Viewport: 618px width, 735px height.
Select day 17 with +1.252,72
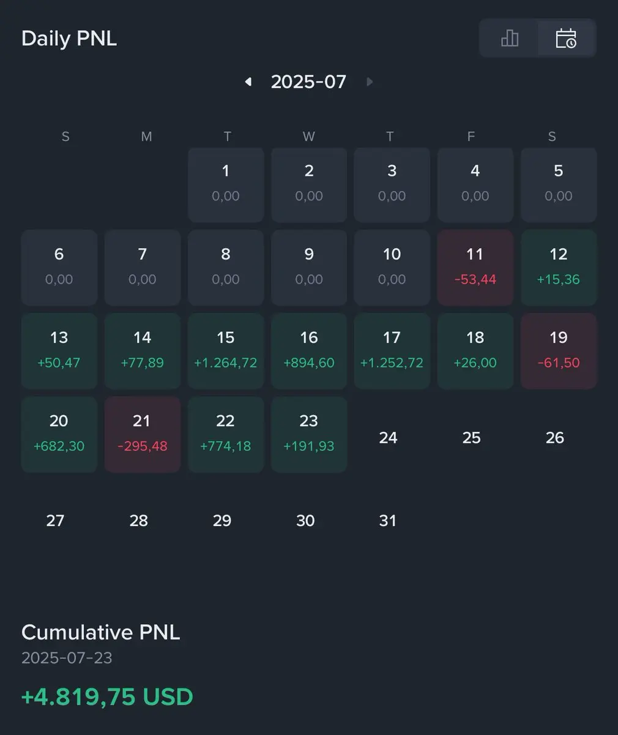click(392, 351)
